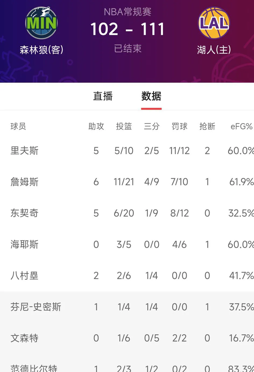Image resolution: width=254 pixels, height=372 pixels.
Task: Switch to the 数据 tab
Action: tap(151, 96)
